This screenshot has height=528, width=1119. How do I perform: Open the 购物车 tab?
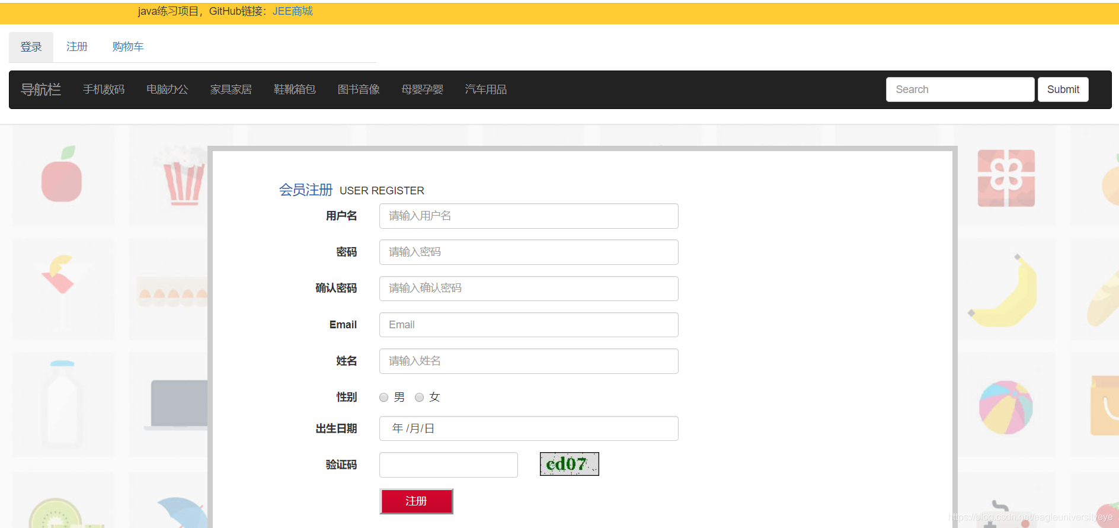[x=128, y=47]
